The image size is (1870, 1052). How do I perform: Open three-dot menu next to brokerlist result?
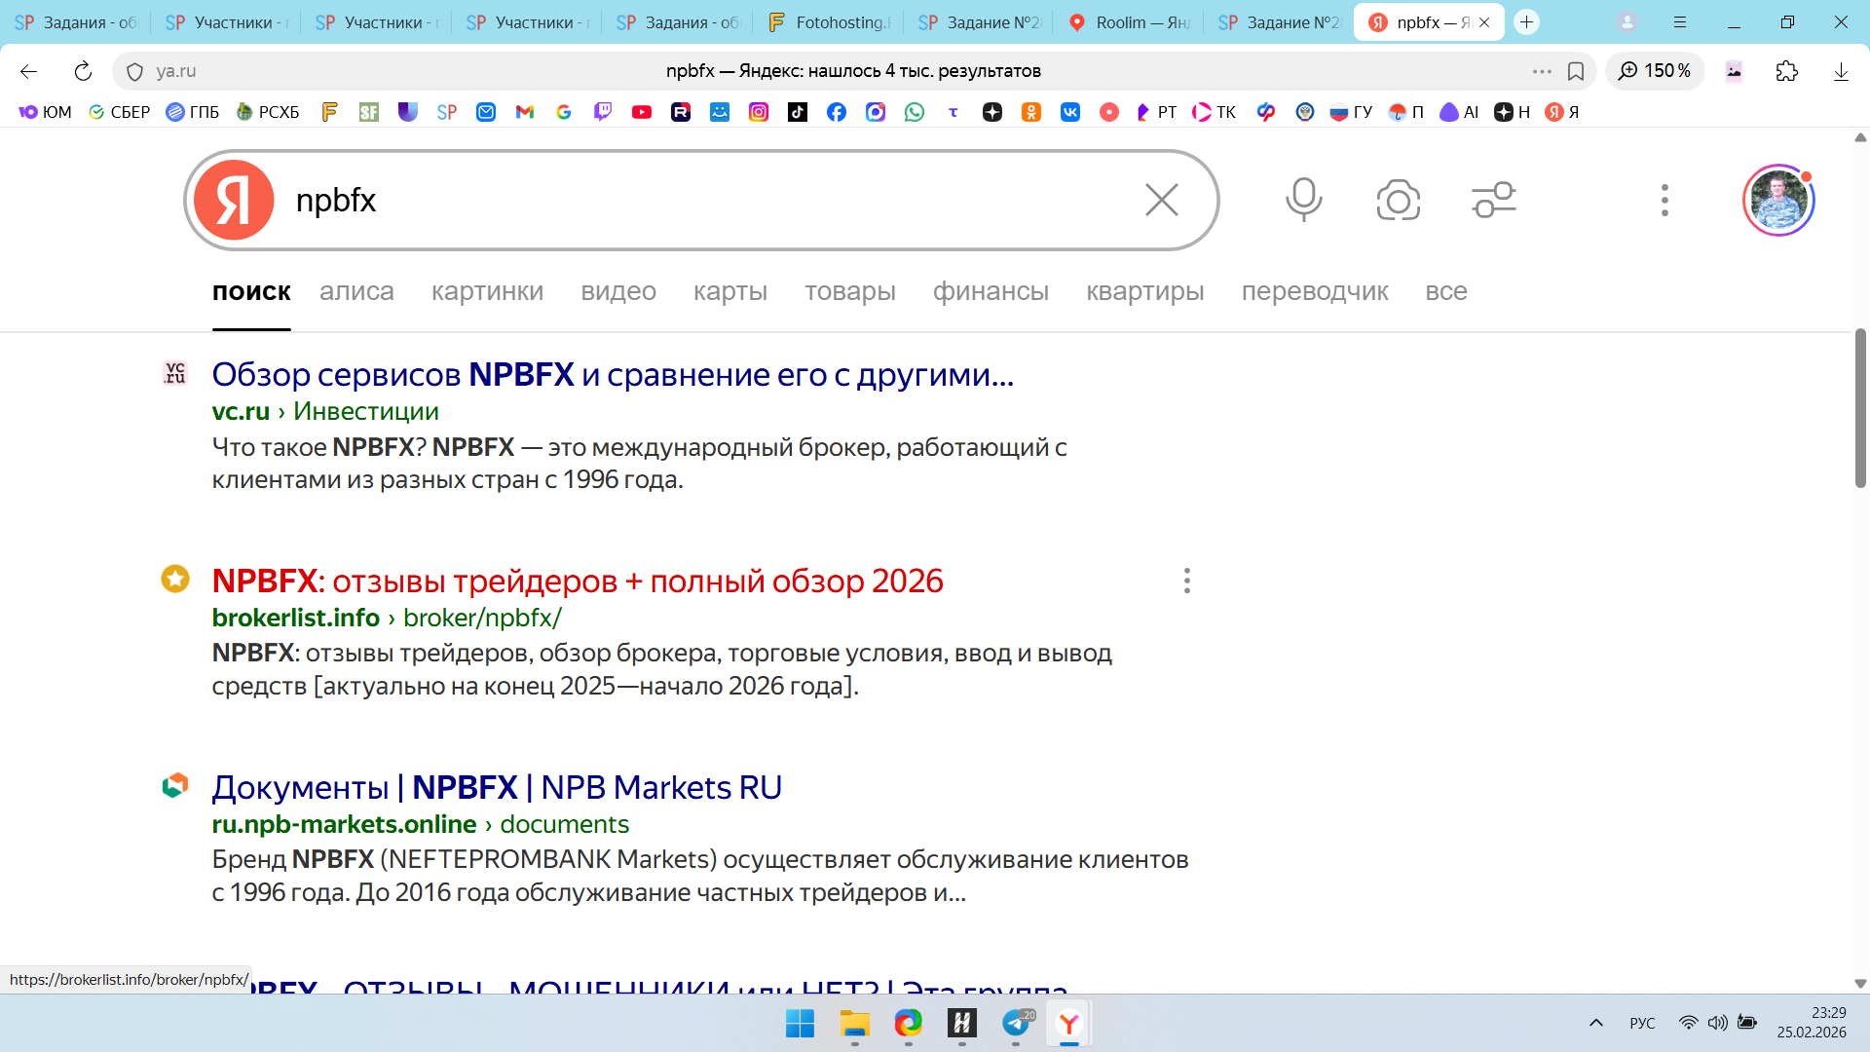[x=1186, y=581]
